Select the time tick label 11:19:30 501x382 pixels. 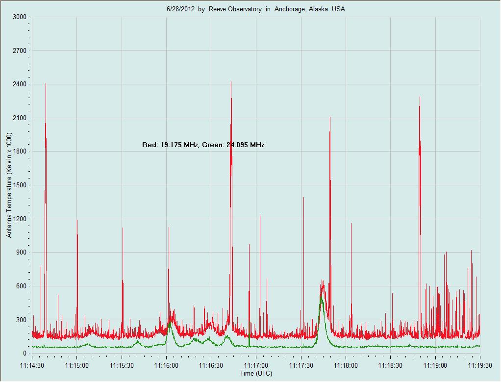pyautogui.click(x=480, y=365)
